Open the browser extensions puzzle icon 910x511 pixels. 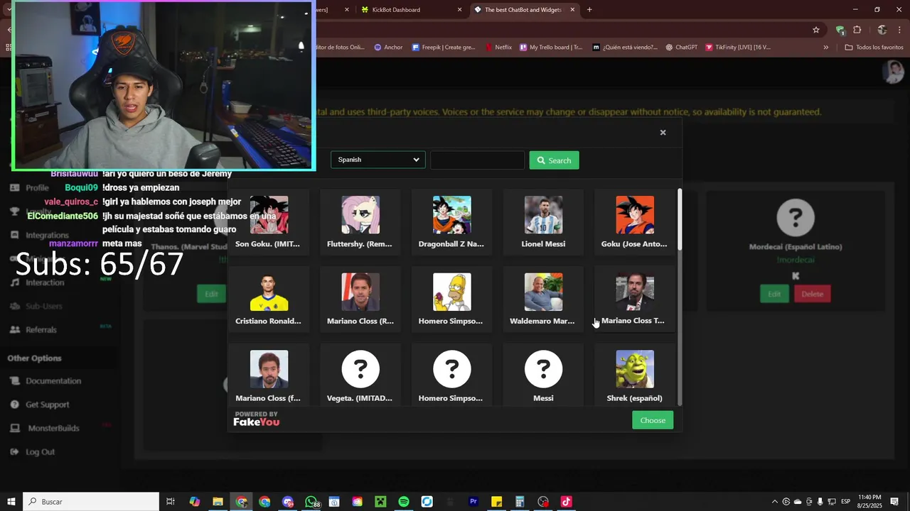[x=857, y=30]
